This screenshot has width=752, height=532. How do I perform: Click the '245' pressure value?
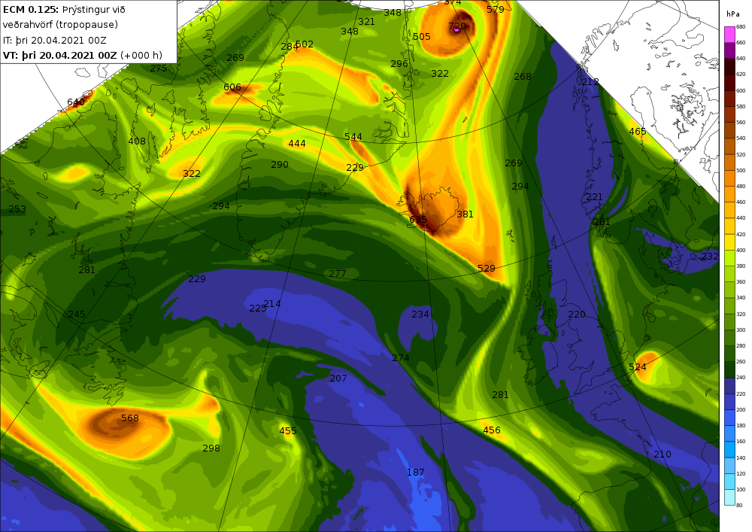(x=77, y=315)
